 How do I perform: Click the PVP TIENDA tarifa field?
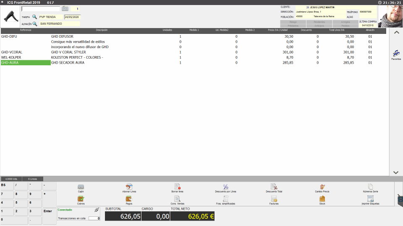click(x=51, y=17)
